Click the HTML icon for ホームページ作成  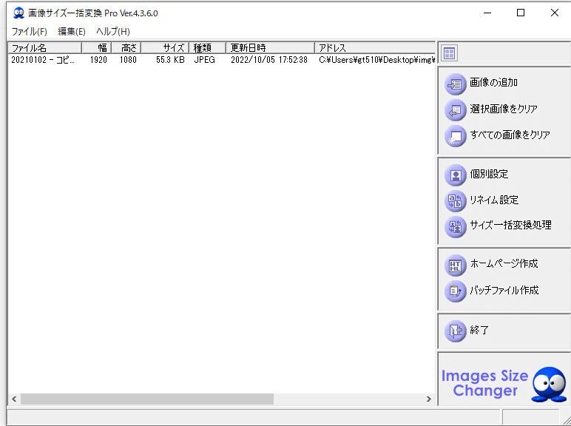(455, 265)
